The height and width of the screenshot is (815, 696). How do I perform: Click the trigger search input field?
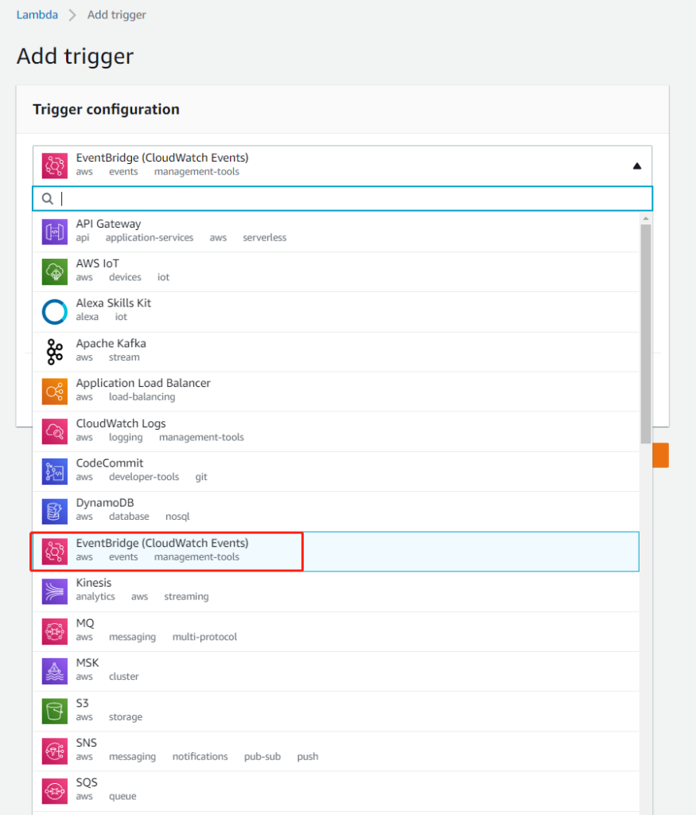tap(350, 198)
